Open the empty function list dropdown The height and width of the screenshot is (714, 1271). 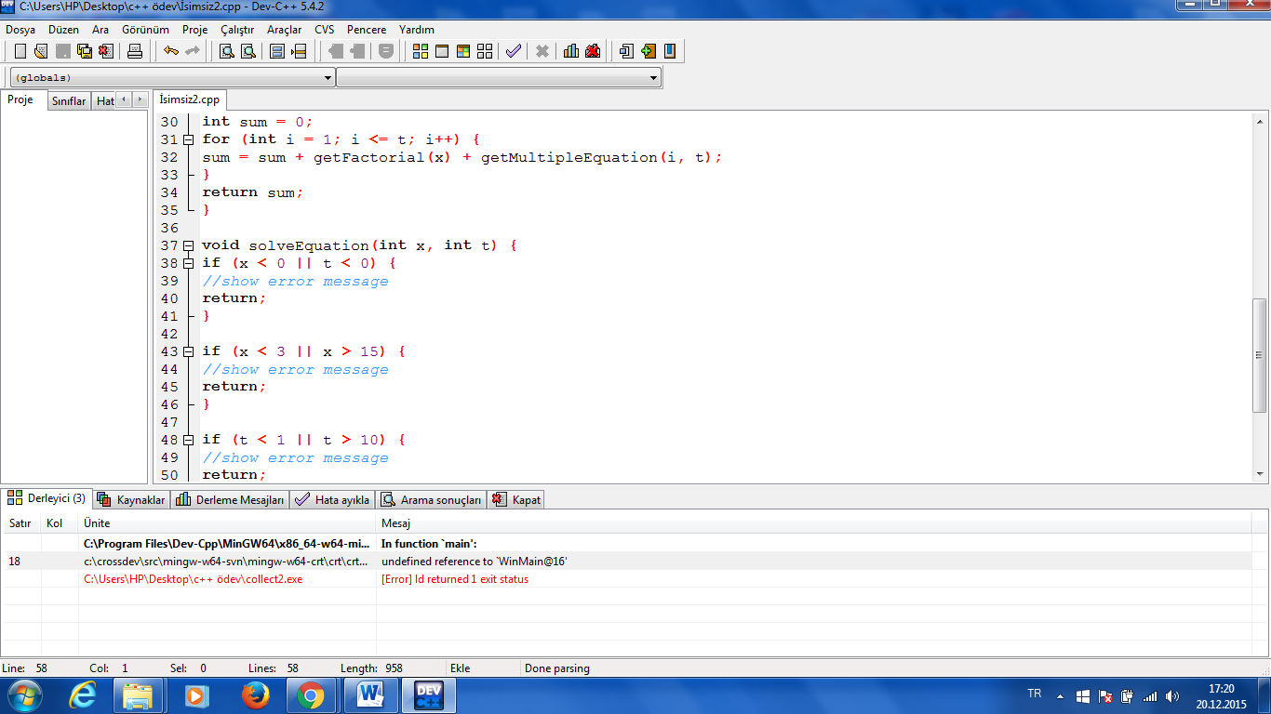tap(655, 78)
